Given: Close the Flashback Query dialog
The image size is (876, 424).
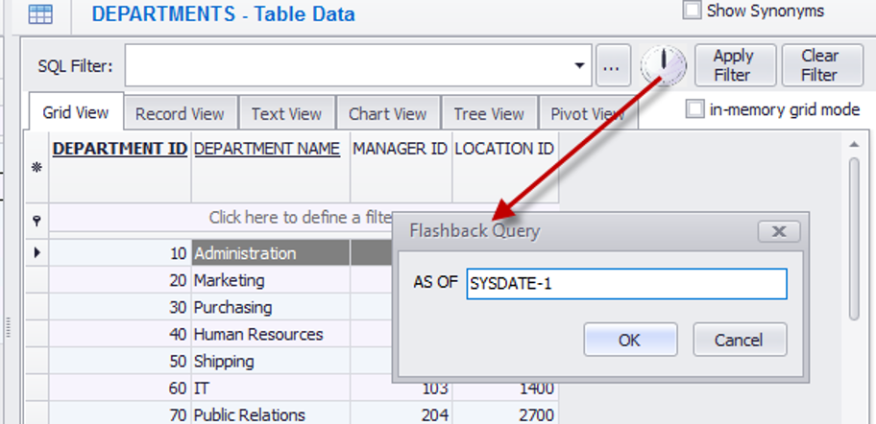Looking at the screenshot, I should [779, 231].
